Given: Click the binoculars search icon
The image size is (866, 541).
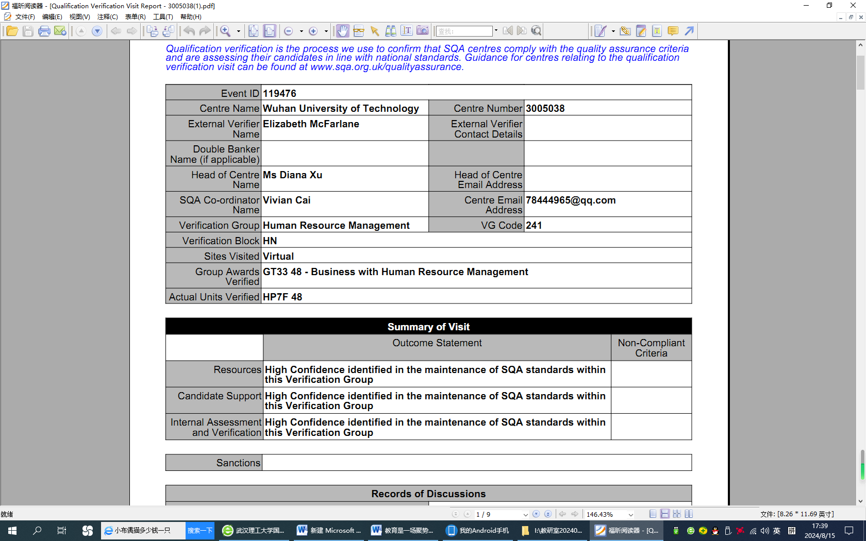Looking at the screenshot, I should click(x=391, y=31).
